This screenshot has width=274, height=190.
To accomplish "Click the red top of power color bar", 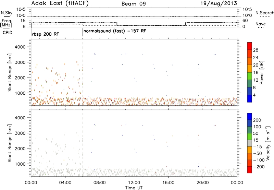I will (x=250, y=46).
